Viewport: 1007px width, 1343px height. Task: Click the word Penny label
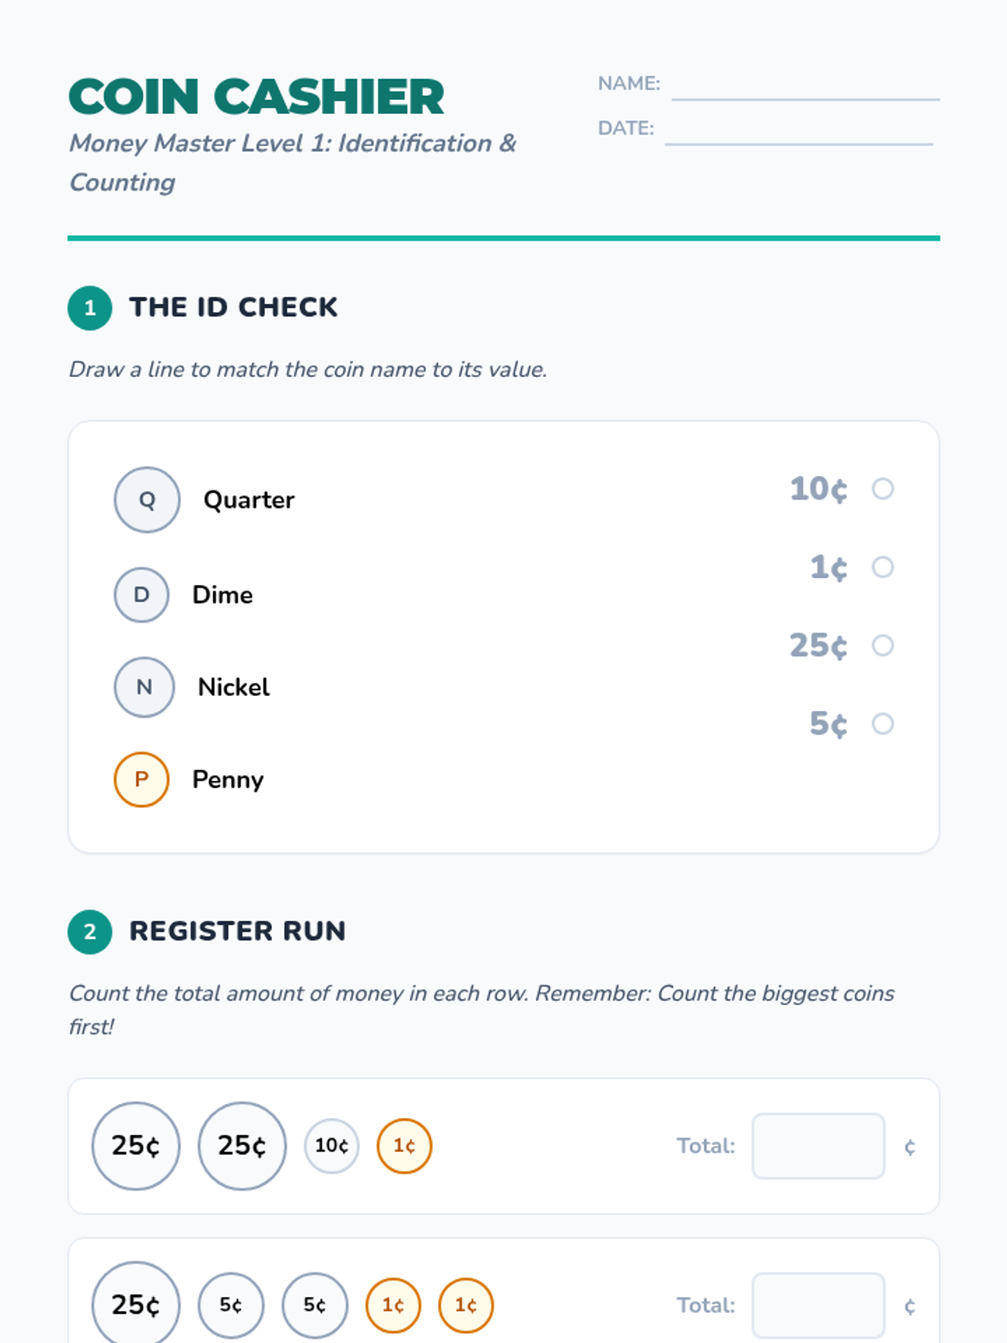(x=228, y=779)
